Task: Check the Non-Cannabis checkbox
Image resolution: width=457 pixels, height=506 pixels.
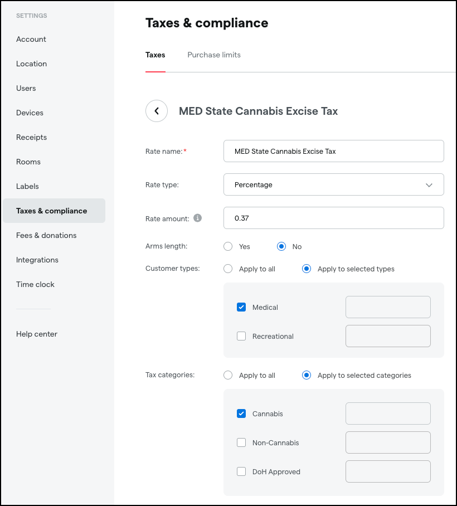Action: [x=241, y=442]
